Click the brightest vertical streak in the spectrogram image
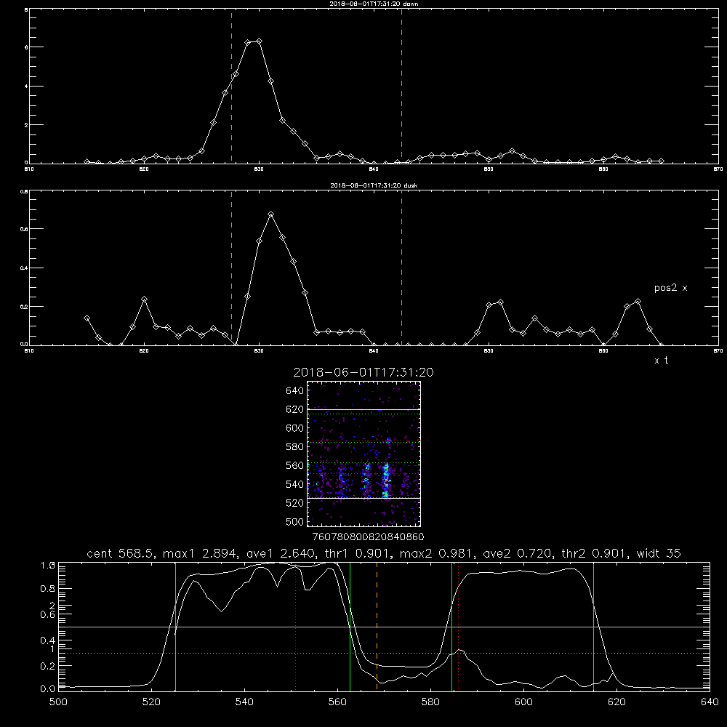 click(385, 480)
